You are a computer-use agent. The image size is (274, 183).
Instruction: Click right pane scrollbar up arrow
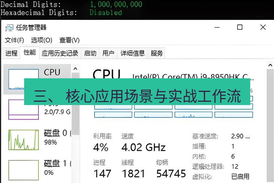pyautogui.click(x=270, y=66)
